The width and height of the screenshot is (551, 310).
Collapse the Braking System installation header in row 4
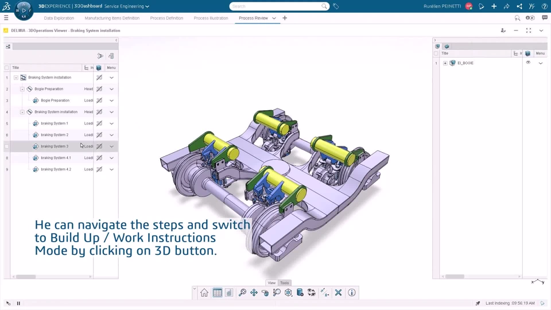pyautogui.click(x=22, y=112)
